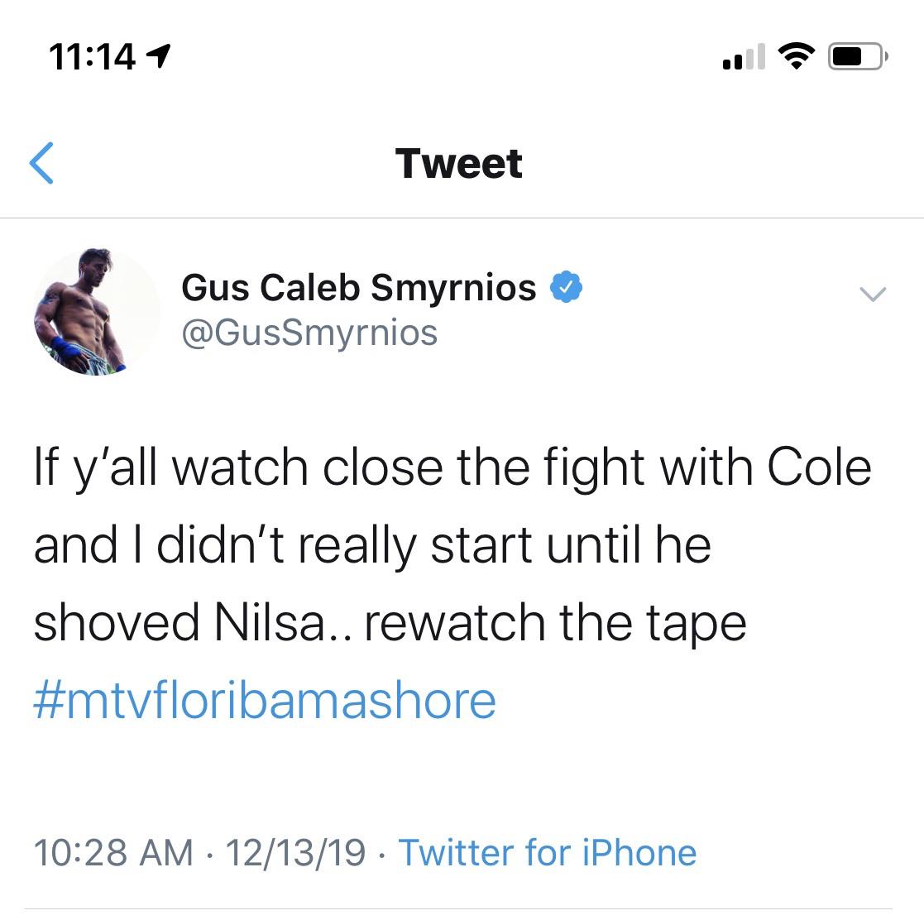The image size is (924, 920).
Task: Tap the battery indicator
Action: (x=858, y=55)
